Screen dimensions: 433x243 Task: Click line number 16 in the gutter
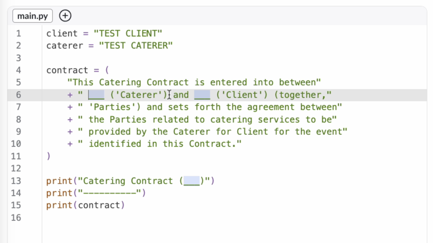(x=16, y=218)
